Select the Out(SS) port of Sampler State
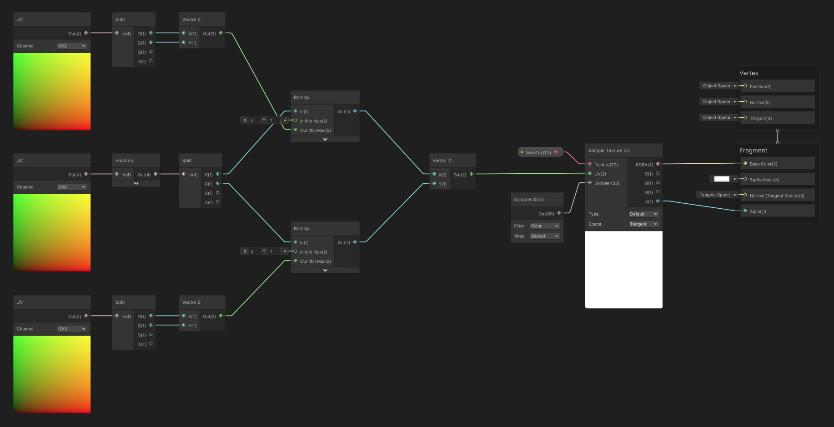Viewport: 834px width, 427px height. 559,213
